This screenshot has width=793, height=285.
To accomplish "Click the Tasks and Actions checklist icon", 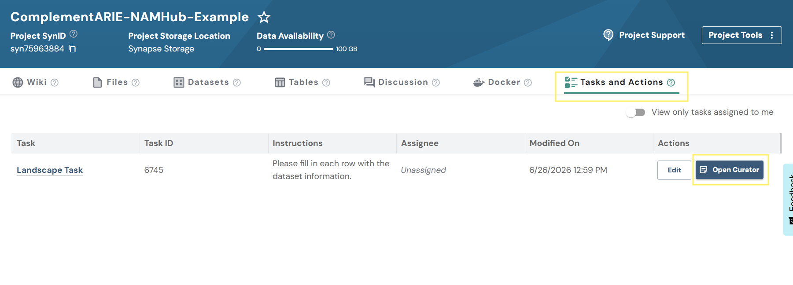I will click(571, 82).
